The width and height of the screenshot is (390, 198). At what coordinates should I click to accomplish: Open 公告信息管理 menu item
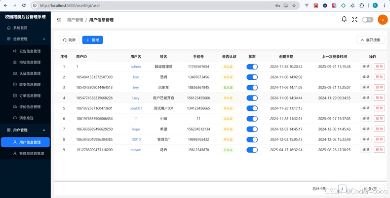pos(25,51)
